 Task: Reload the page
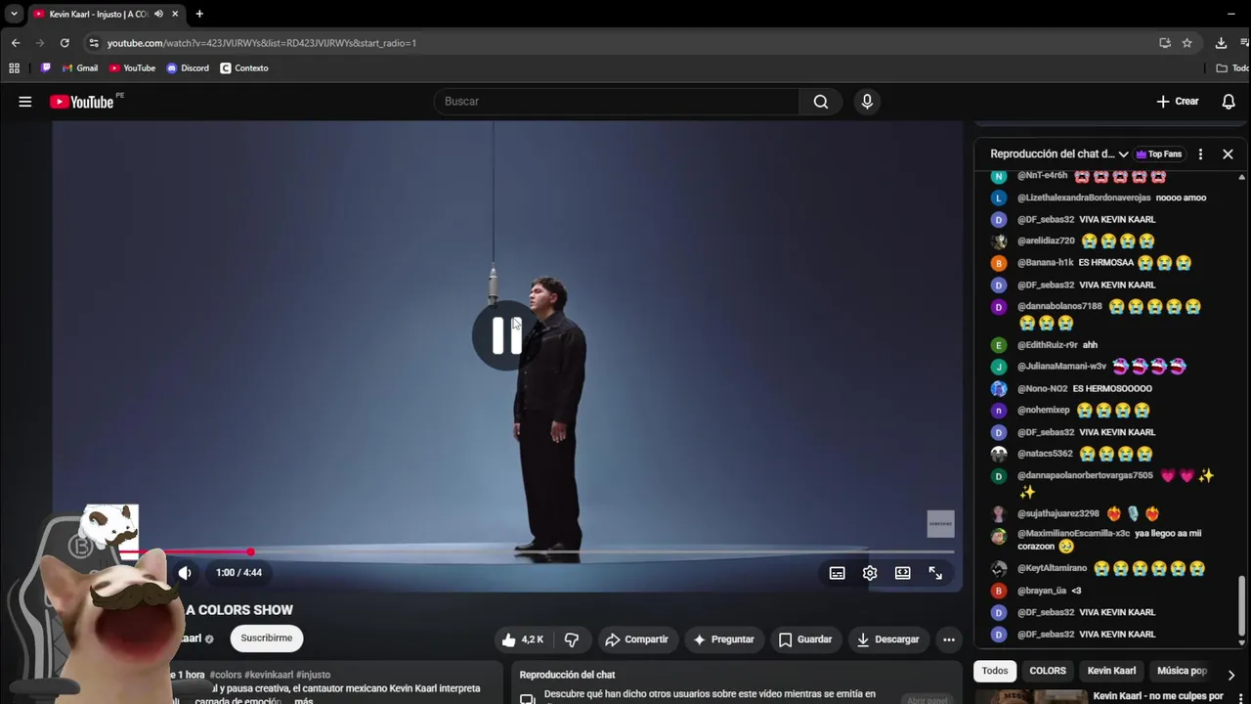(x=65, y=43)
